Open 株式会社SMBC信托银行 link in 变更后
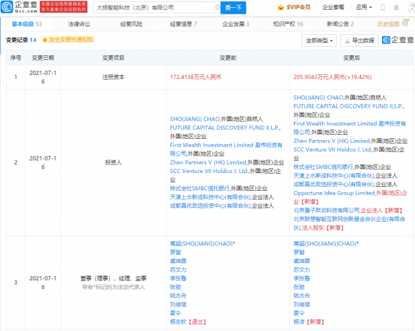Viewport: 415px width, 331px height. (x=323, y=167)
